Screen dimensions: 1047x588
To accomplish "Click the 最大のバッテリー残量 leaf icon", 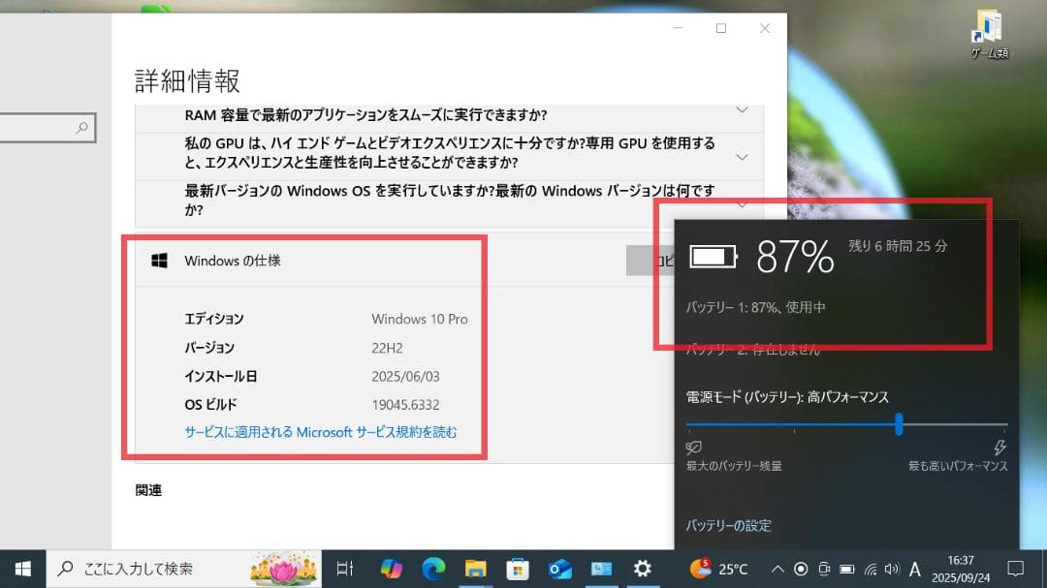I will coord(694,448).
